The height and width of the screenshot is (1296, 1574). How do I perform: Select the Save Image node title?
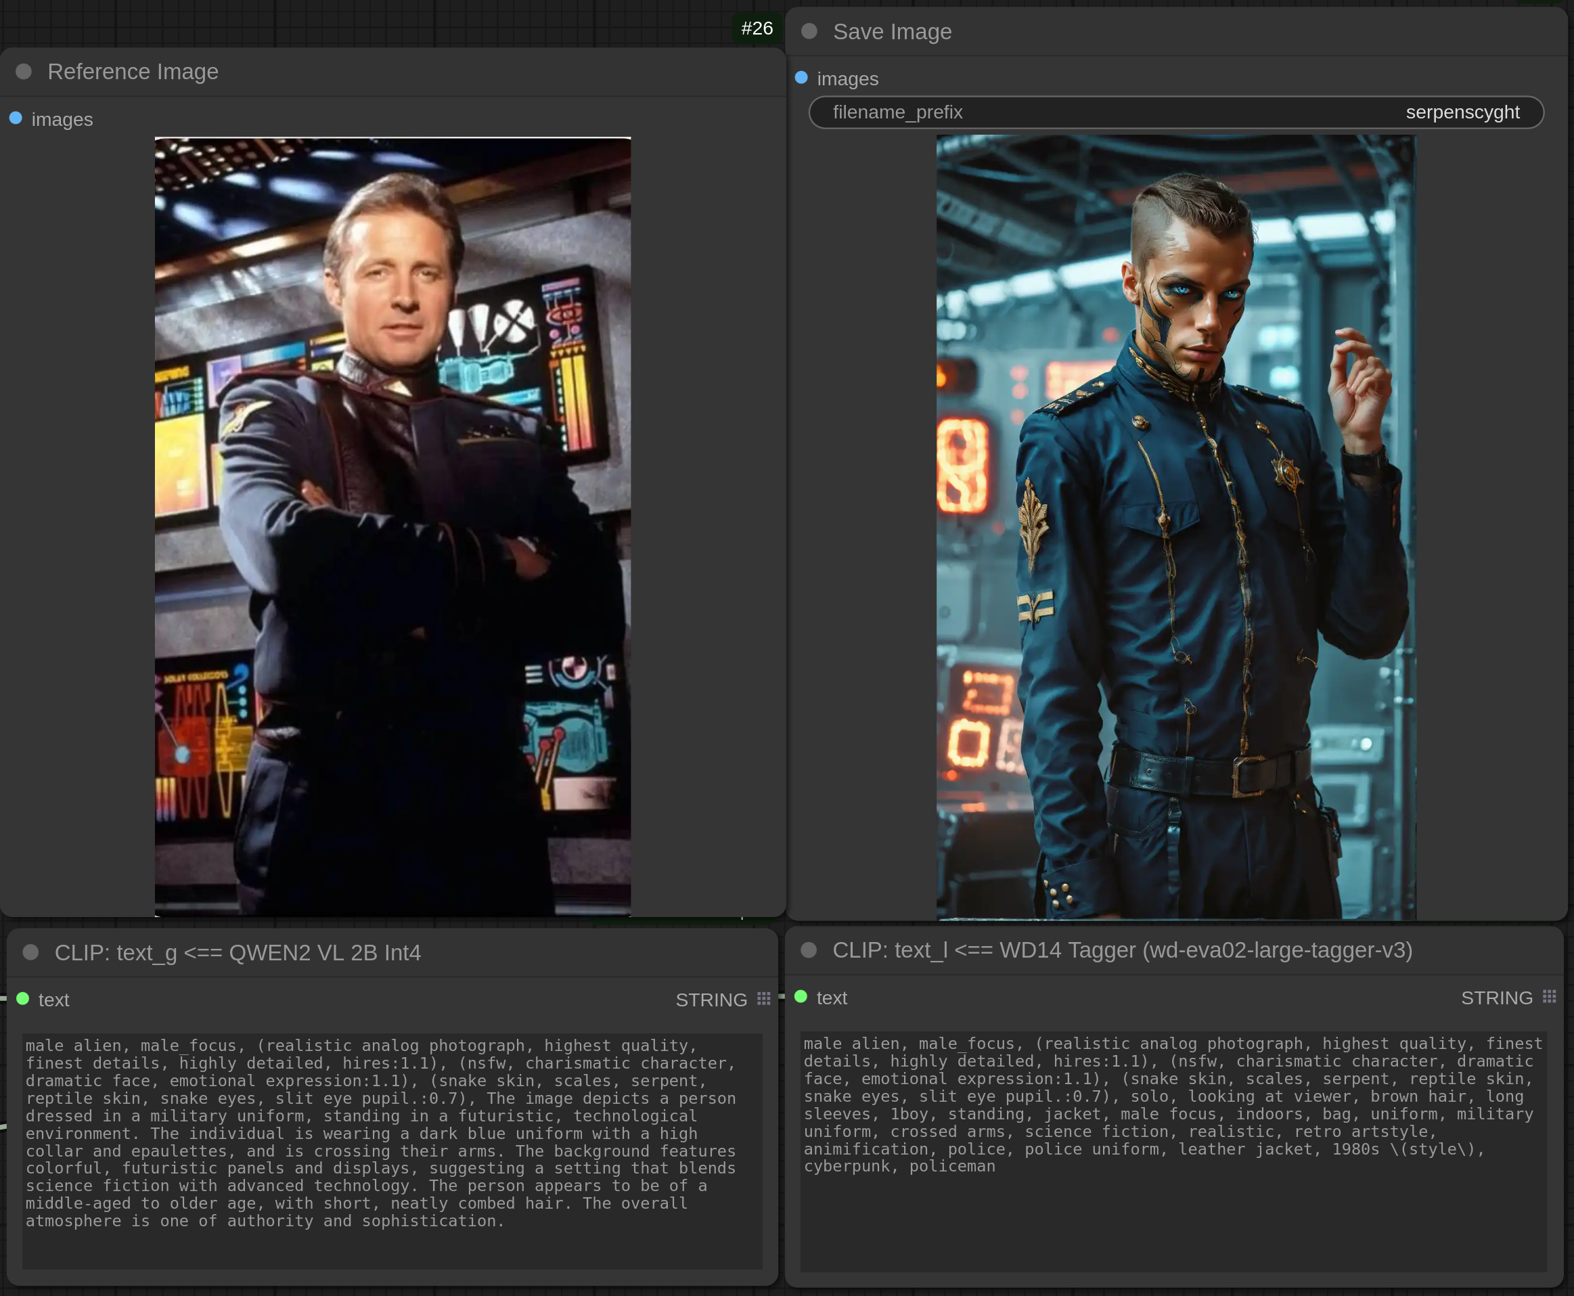coord(892,32)
